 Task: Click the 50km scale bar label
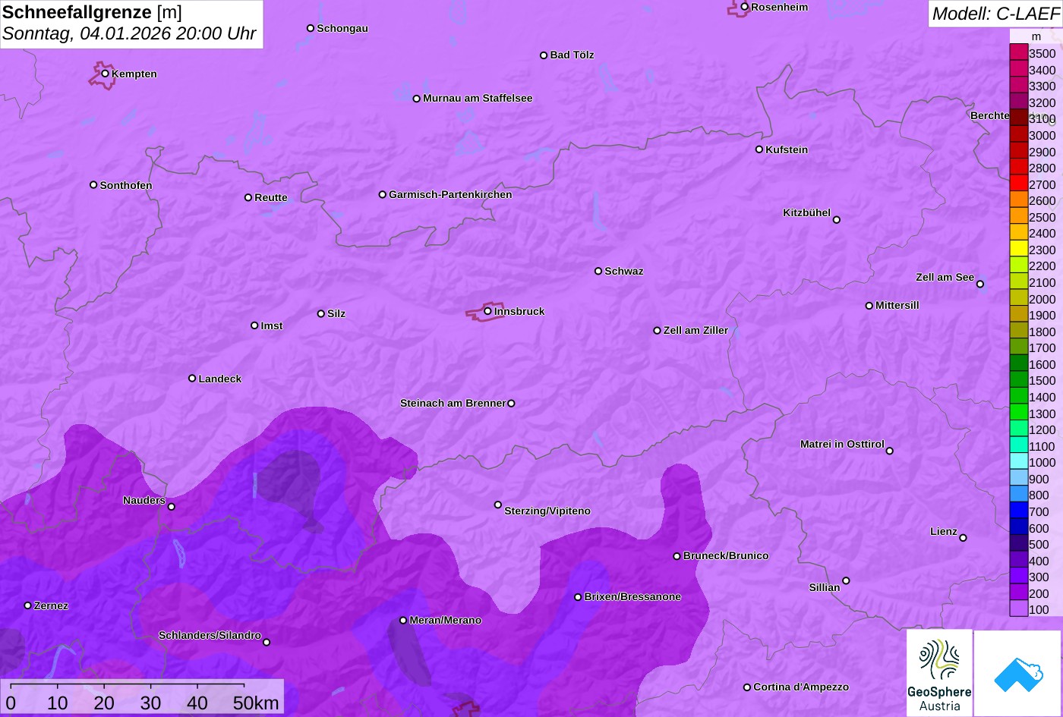pos(256,703)
